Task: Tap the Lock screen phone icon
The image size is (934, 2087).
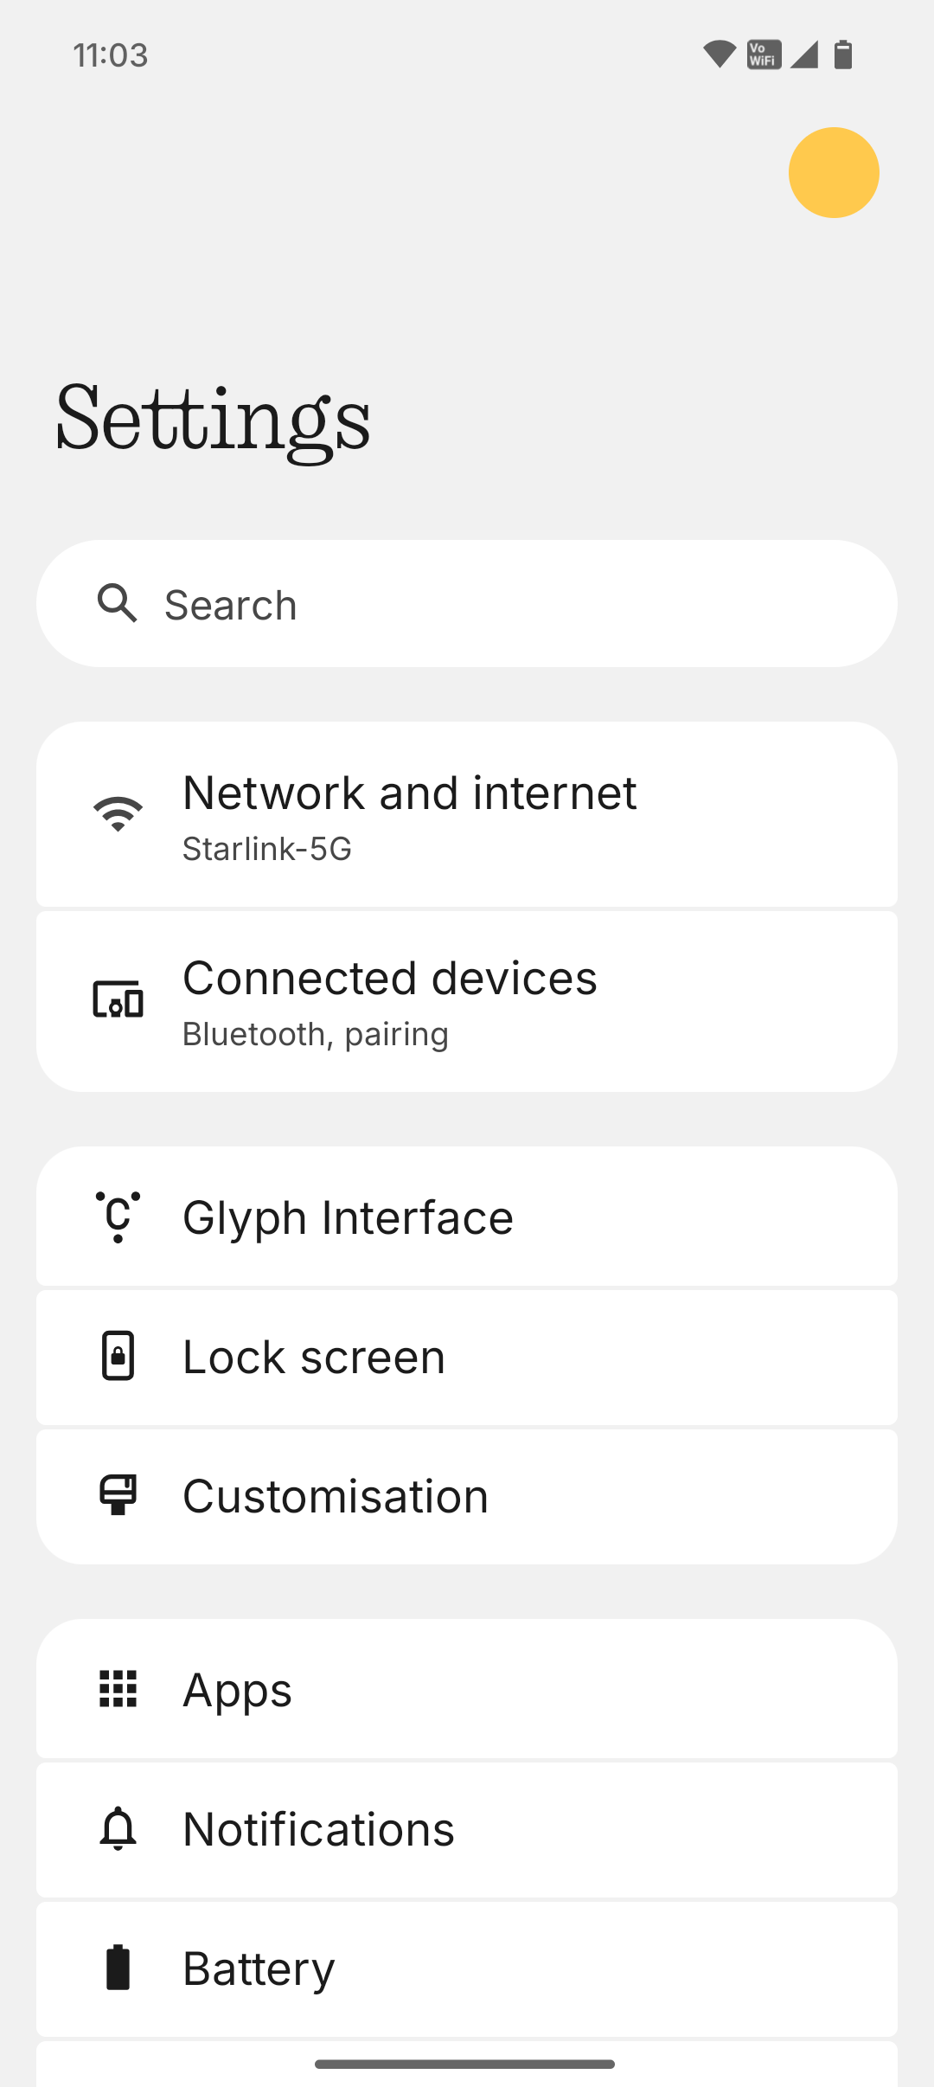Action: (118, 1356)
